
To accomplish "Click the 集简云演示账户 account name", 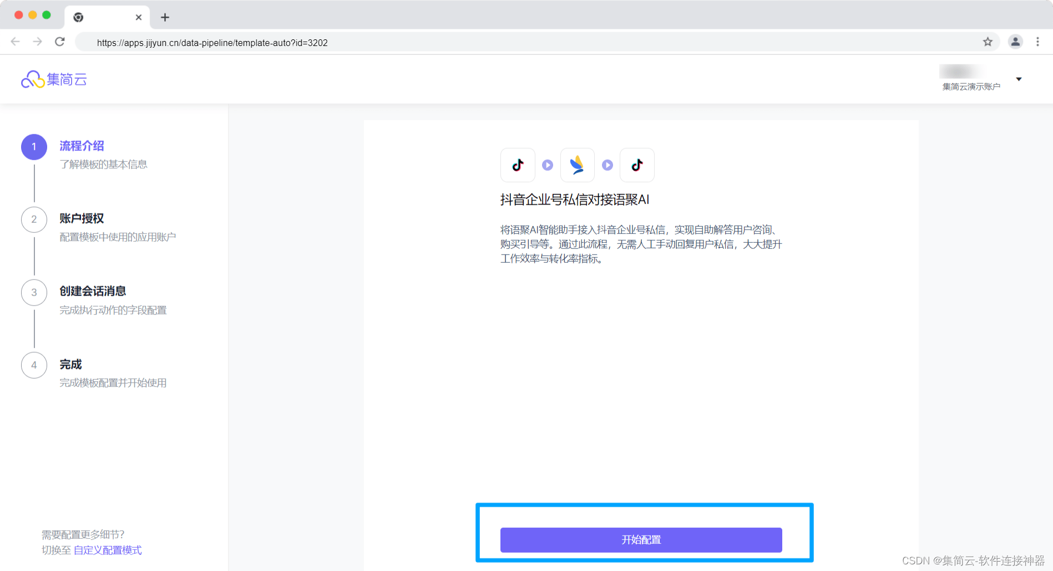I will (x=971, y=86).
